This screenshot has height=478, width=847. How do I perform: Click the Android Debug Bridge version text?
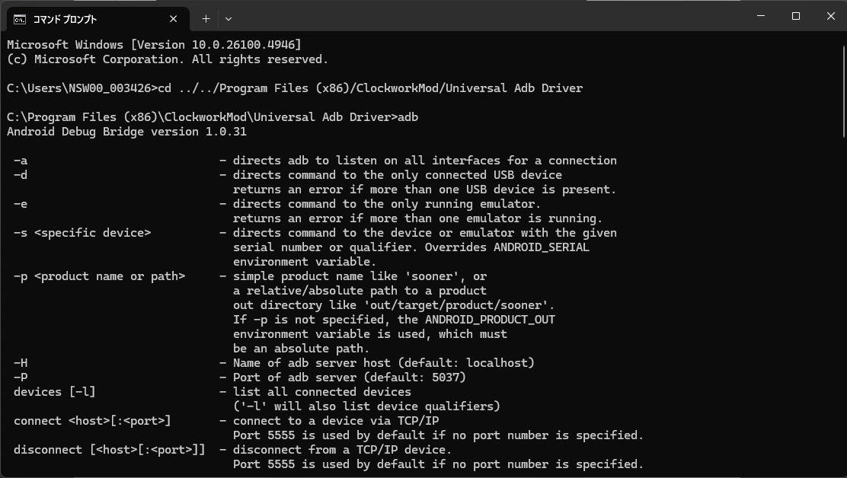pos(126,132)
